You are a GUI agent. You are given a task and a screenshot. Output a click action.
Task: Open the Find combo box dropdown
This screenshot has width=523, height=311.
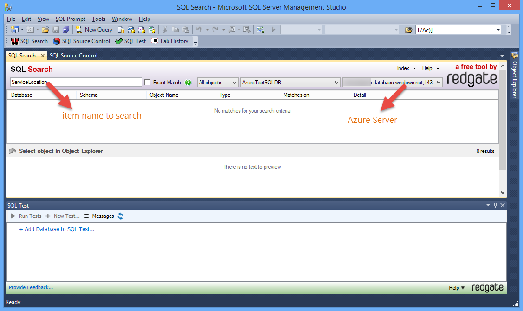[x=498, y=30]
